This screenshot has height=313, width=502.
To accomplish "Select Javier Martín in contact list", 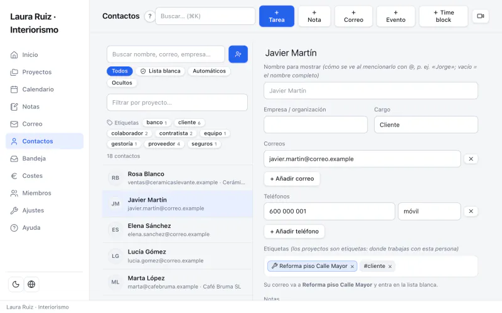I will click(x=178, y=204).
